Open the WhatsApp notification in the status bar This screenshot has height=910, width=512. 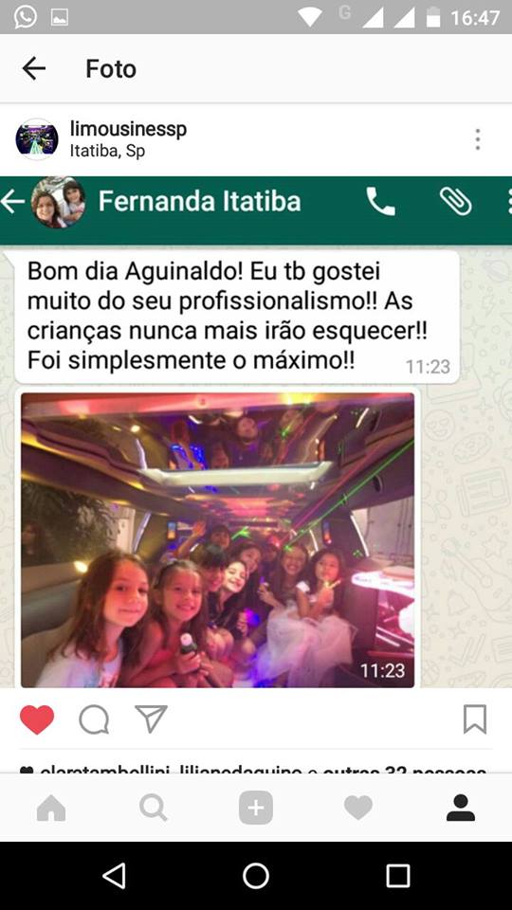click(x=26, y=17)
